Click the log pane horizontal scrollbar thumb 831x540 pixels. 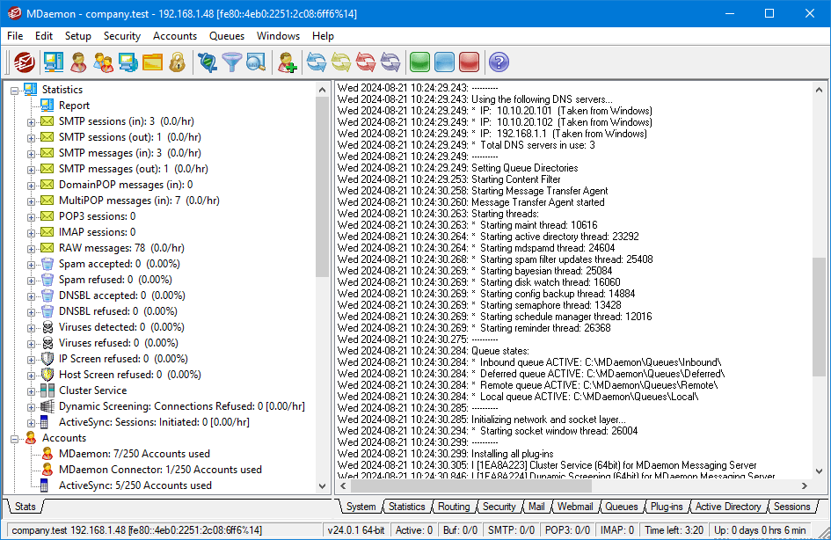[x=471, y=485]
